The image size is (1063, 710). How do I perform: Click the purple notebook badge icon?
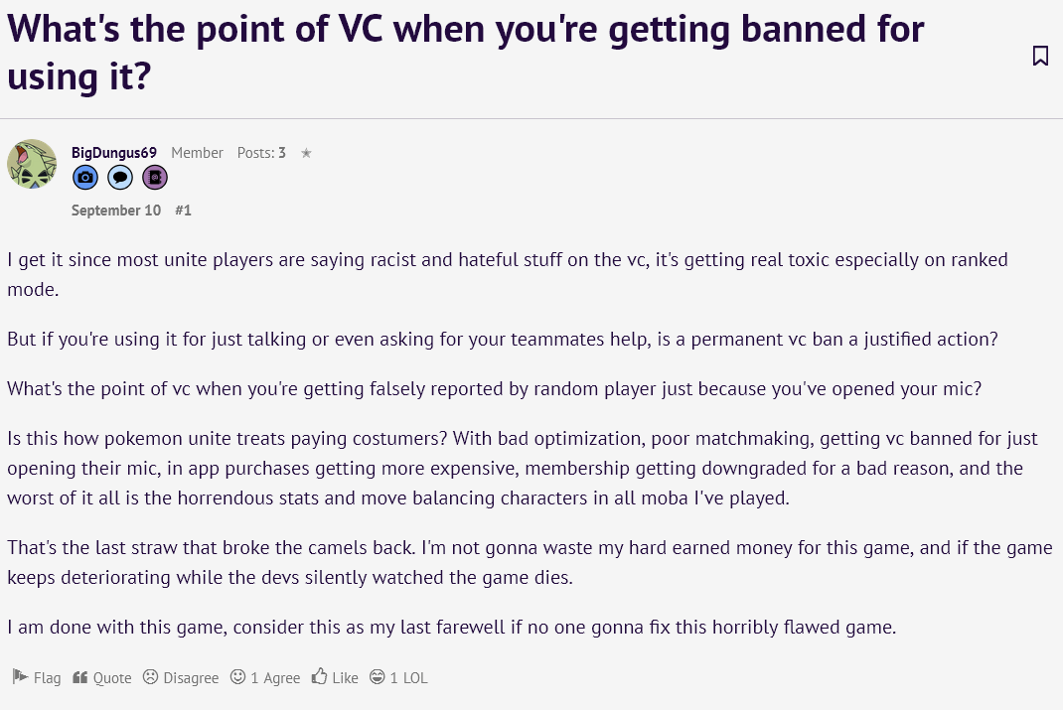(155, 178)
